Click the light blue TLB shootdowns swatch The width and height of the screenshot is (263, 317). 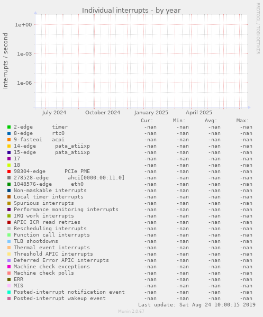coord(9,241)
